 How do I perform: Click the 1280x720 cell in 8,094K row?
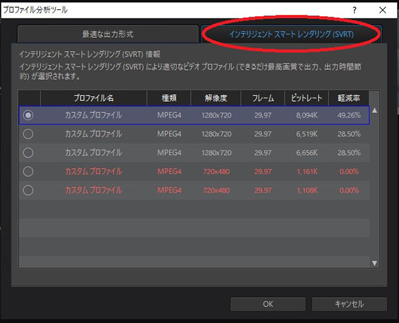[216, 115]
